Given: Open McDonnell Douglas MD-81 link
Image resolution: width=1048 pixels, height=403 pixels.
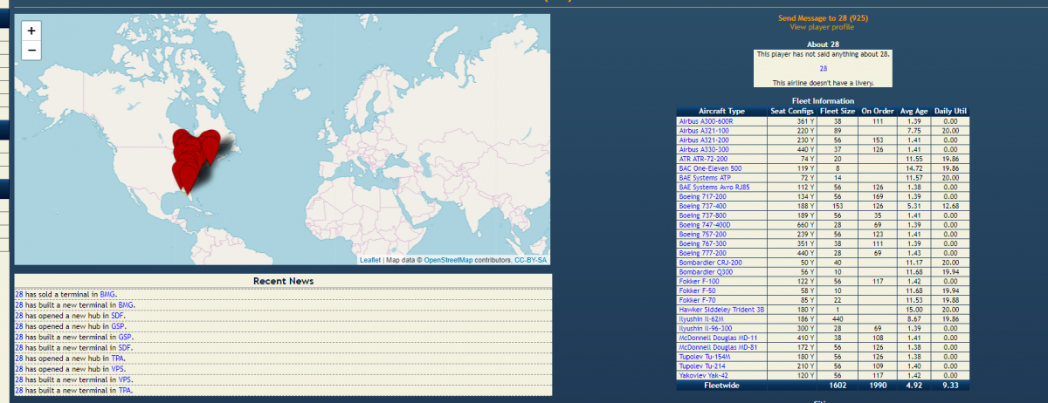Looking at the screenshot, I should (x=718, y=348).
